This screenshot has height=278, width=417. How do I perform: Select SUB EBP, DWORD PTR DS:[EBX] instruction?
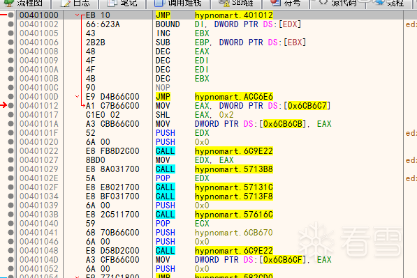pos(231,43)
